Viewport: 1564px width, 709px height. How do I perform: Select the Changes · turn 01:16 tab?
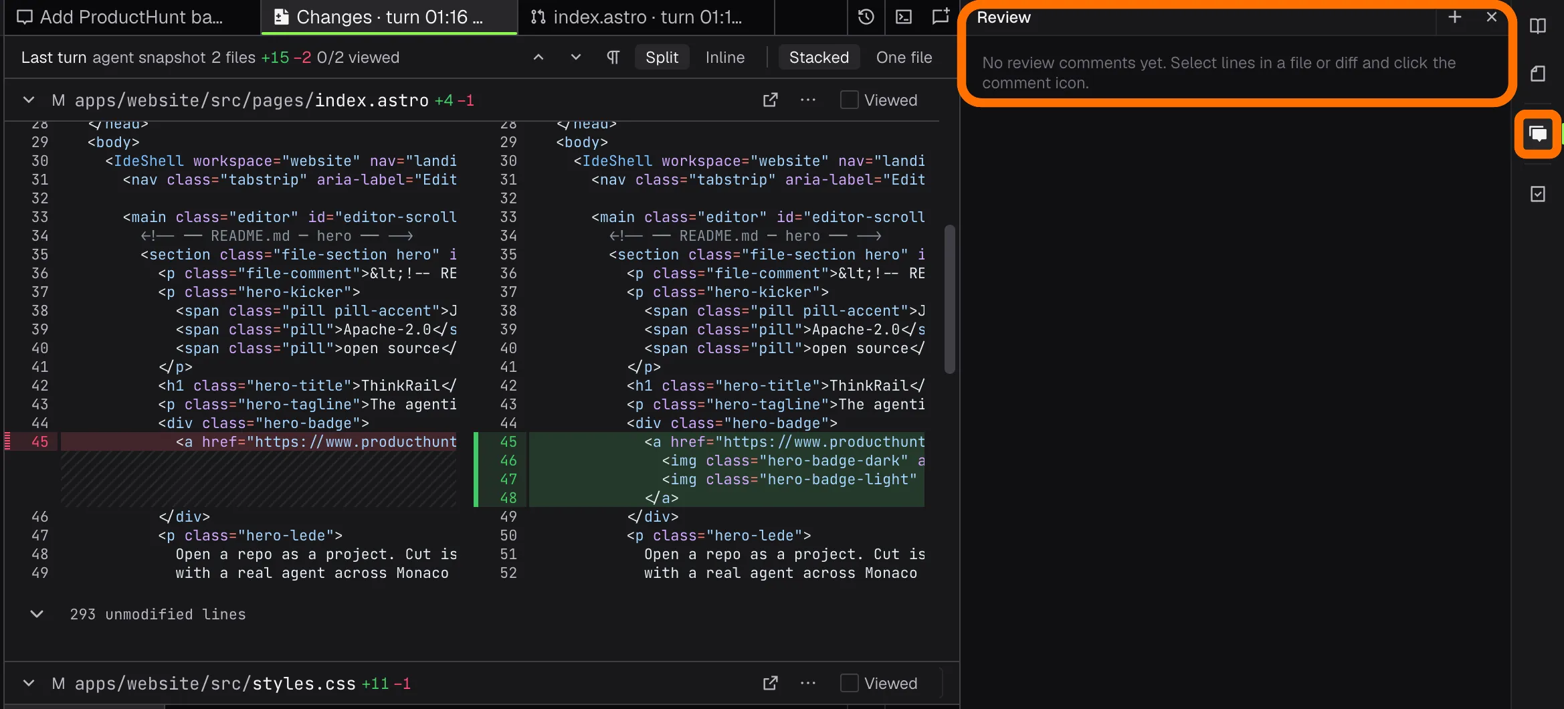pos(389,17)
